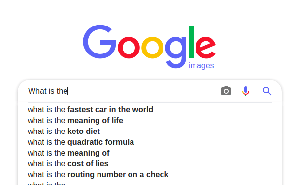Click the green letter l in the logo
294x185 pixels.
click(x=191, y=42)
